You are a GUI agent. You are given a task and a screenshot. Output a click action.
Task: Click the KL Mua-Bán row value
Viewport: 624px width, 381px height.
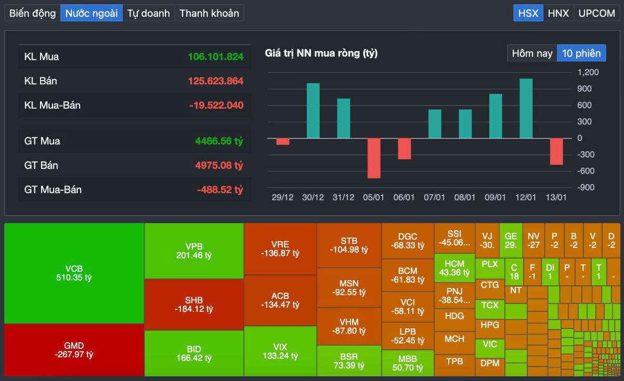(x=216, y=106)
